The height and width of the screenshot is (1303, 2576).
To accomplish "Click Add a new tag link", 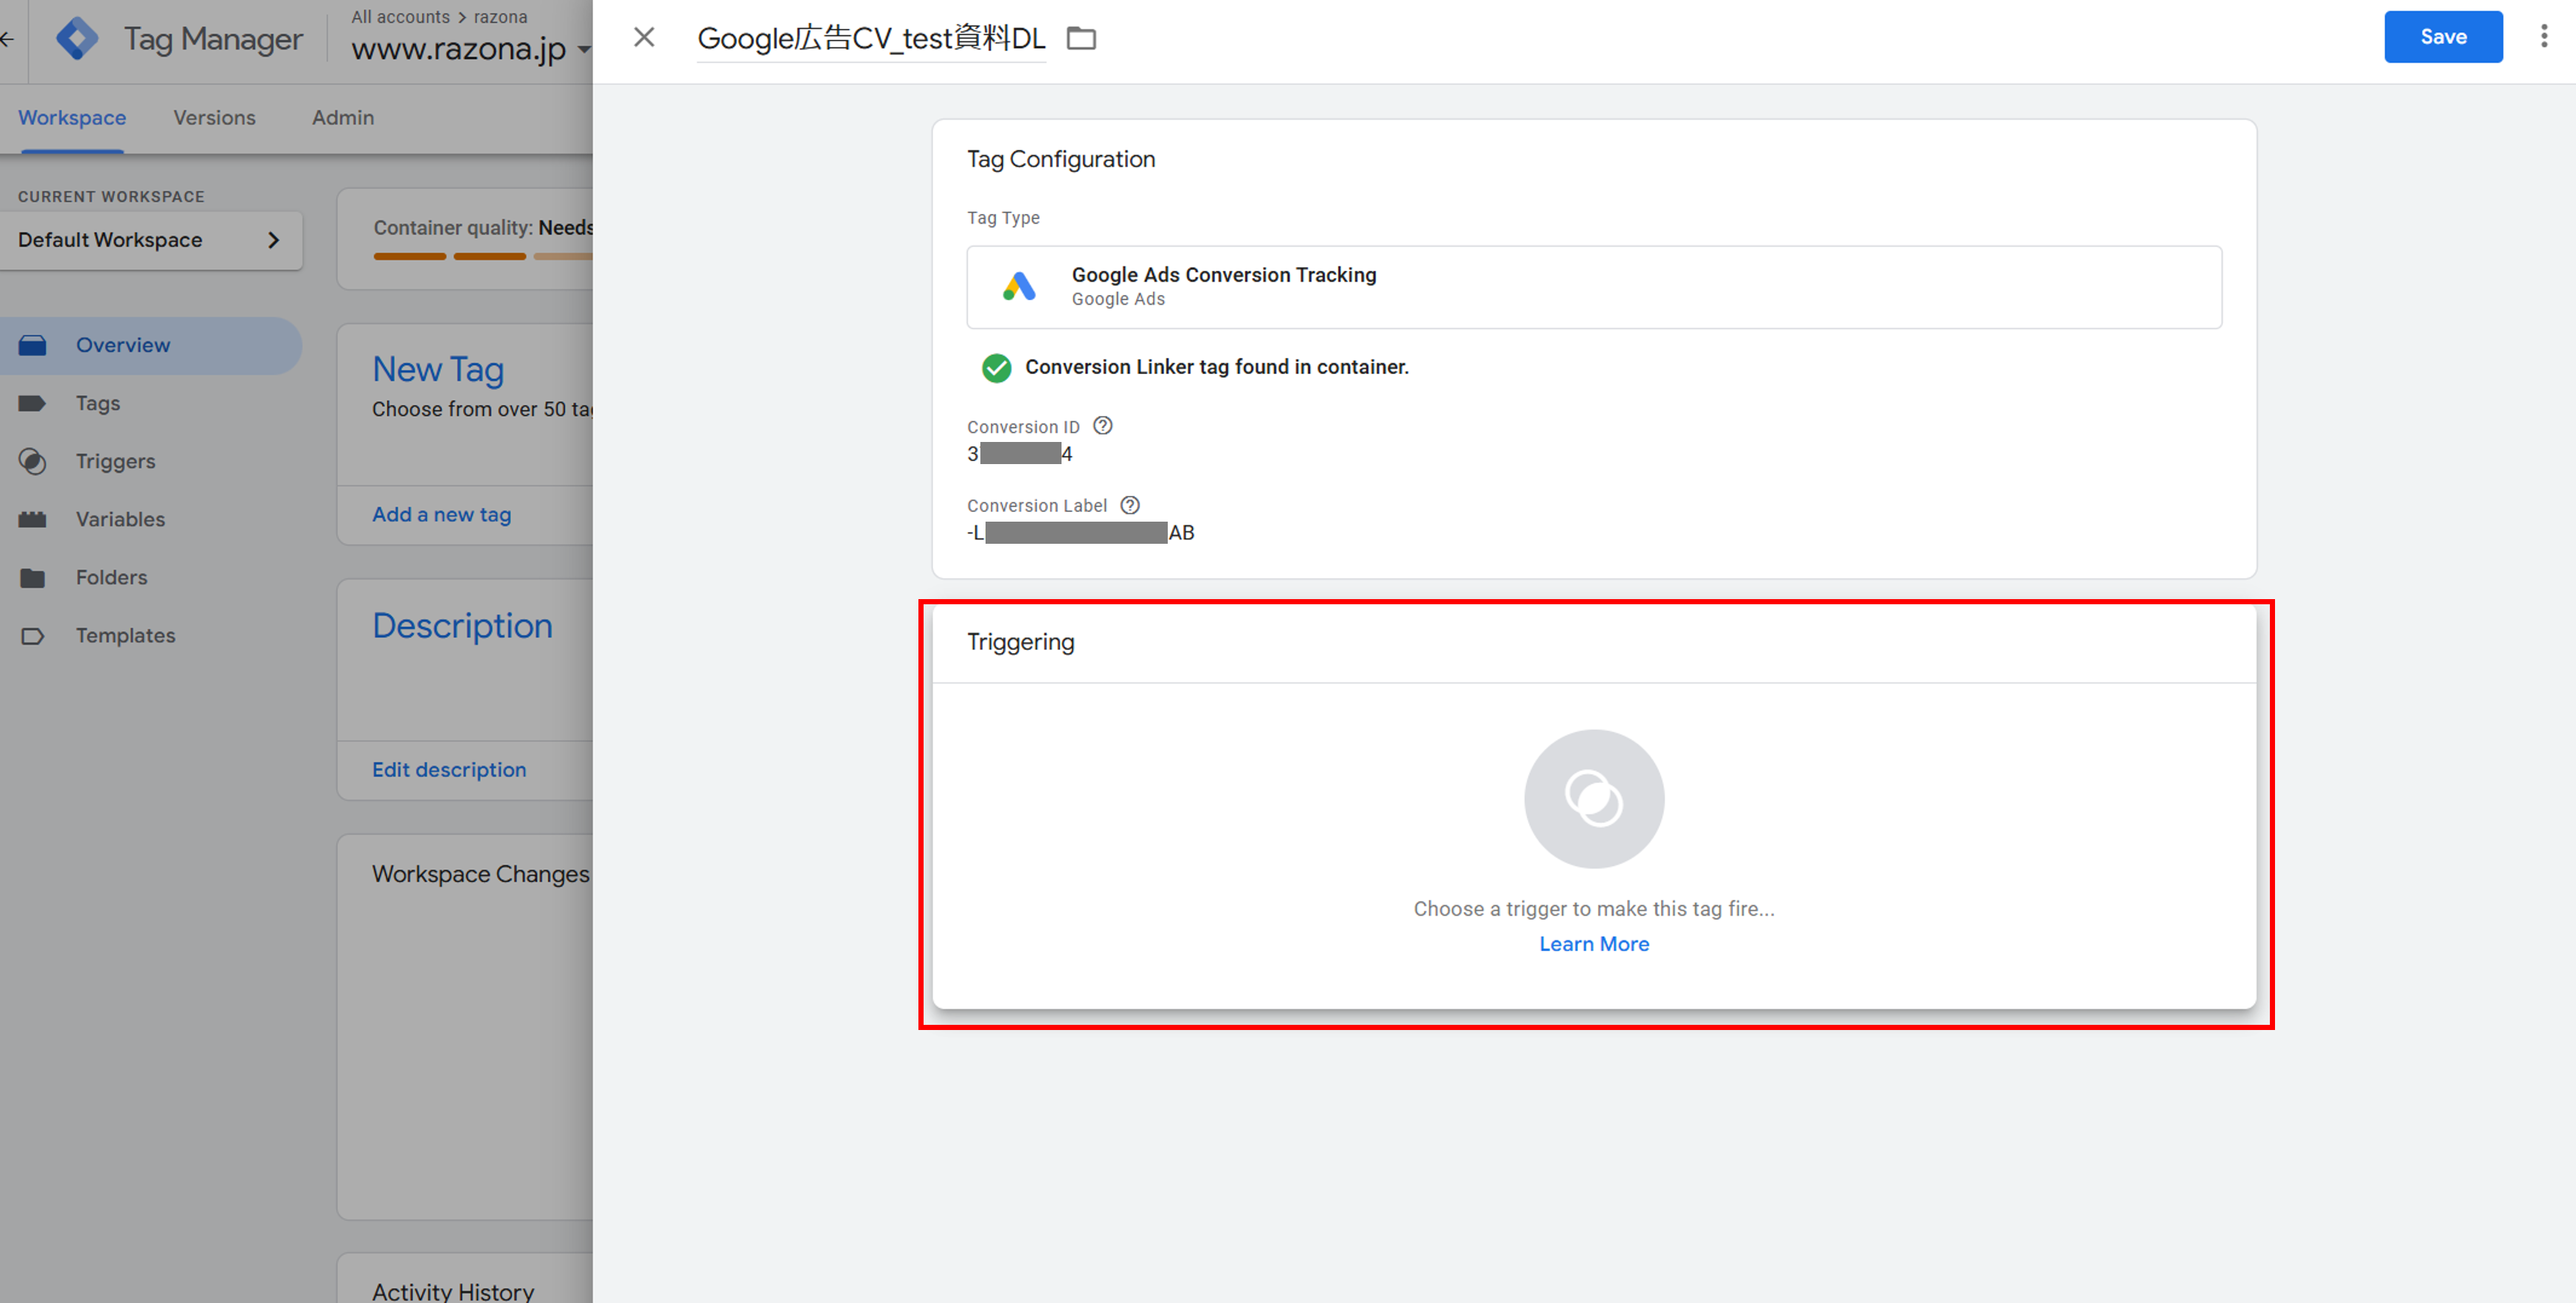I will 441,515.
